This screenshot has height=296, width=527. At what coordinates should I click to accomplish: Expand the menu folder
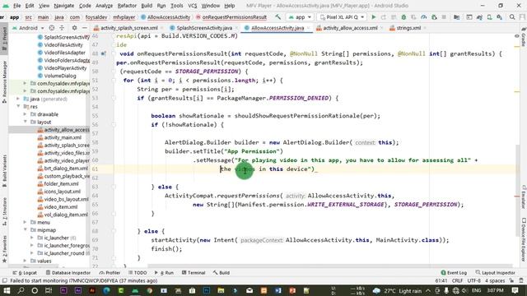click(25, 223)
